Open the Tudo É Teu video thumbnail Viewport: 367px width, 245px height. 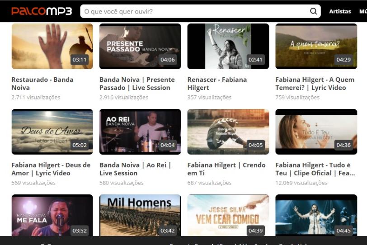pos(316,132)
